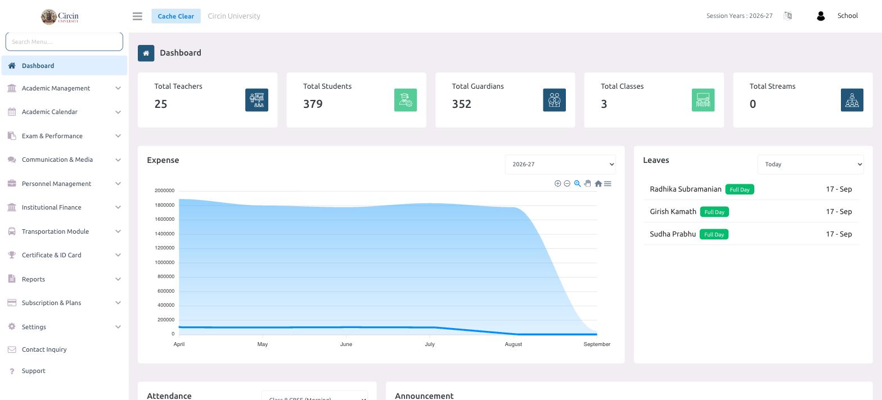Click the Total Students count 379

(313, 104)
